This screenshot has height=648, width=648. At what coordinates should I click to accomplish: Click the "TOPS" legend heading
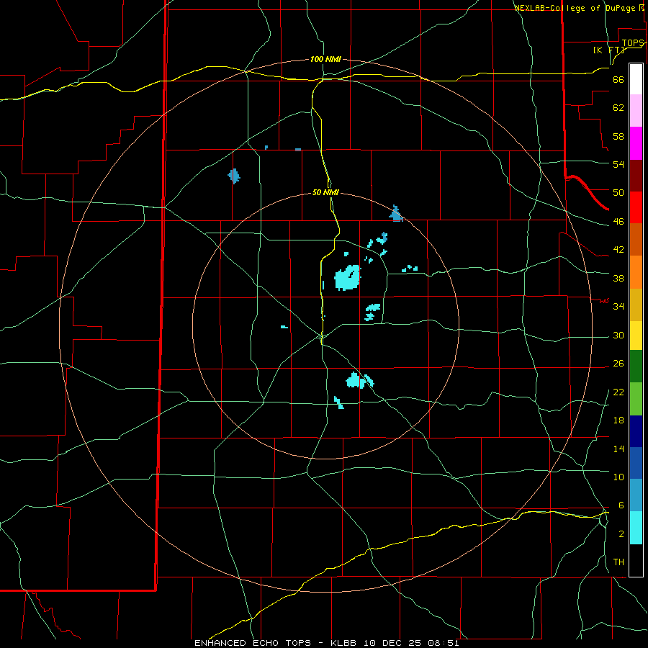coord(633,43)
